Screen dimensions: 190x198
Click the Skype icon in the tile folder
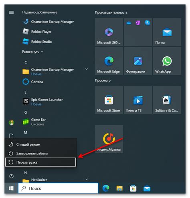click(147, 23)
